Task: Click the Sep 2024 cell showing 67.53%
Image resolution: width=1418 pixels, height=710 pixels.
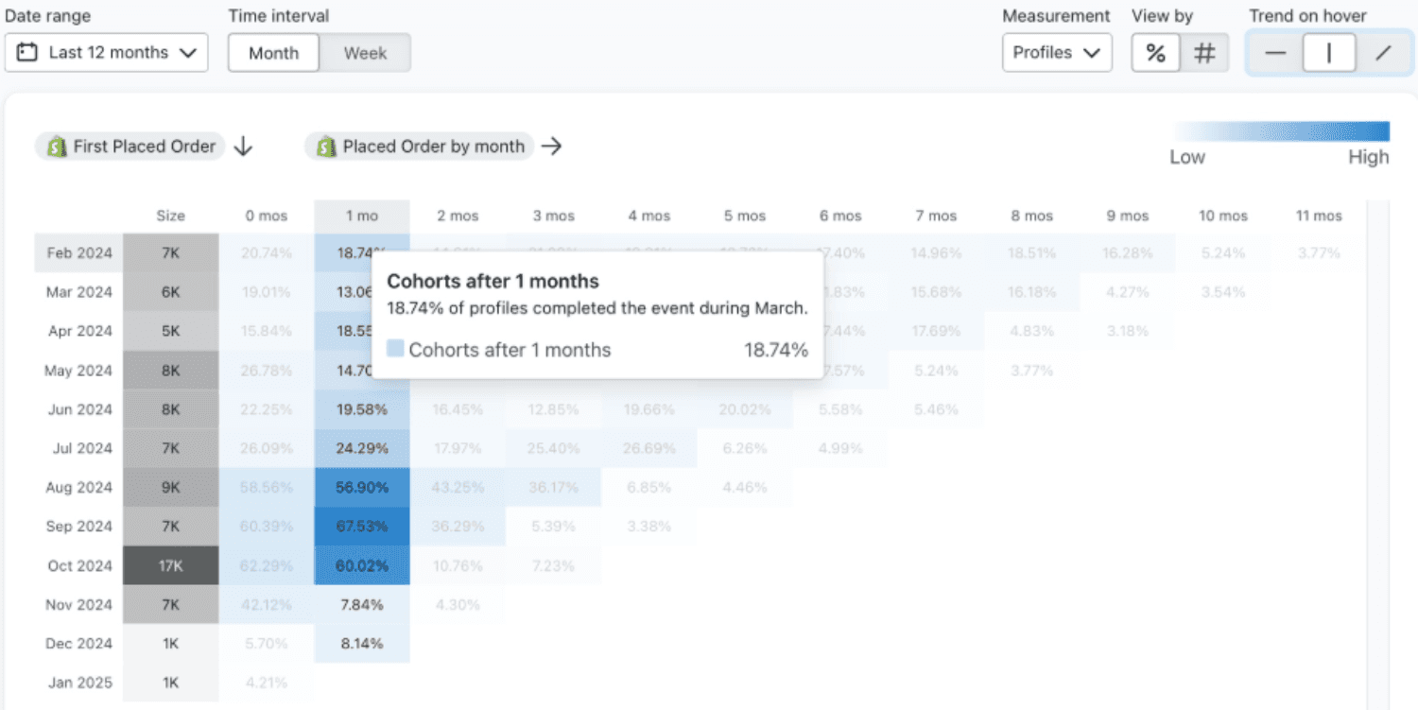Action: coord(362,527)
